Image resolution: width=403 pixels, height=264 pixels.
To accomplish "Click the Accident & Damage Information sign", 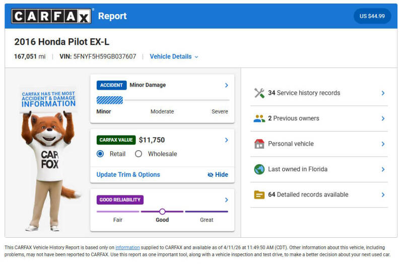I will click(x=48, y=99).
